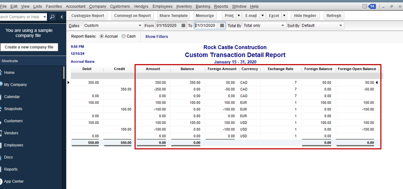Click the Debit column header
This screenshot has height=189, width=403.
(x=87, y=69)
